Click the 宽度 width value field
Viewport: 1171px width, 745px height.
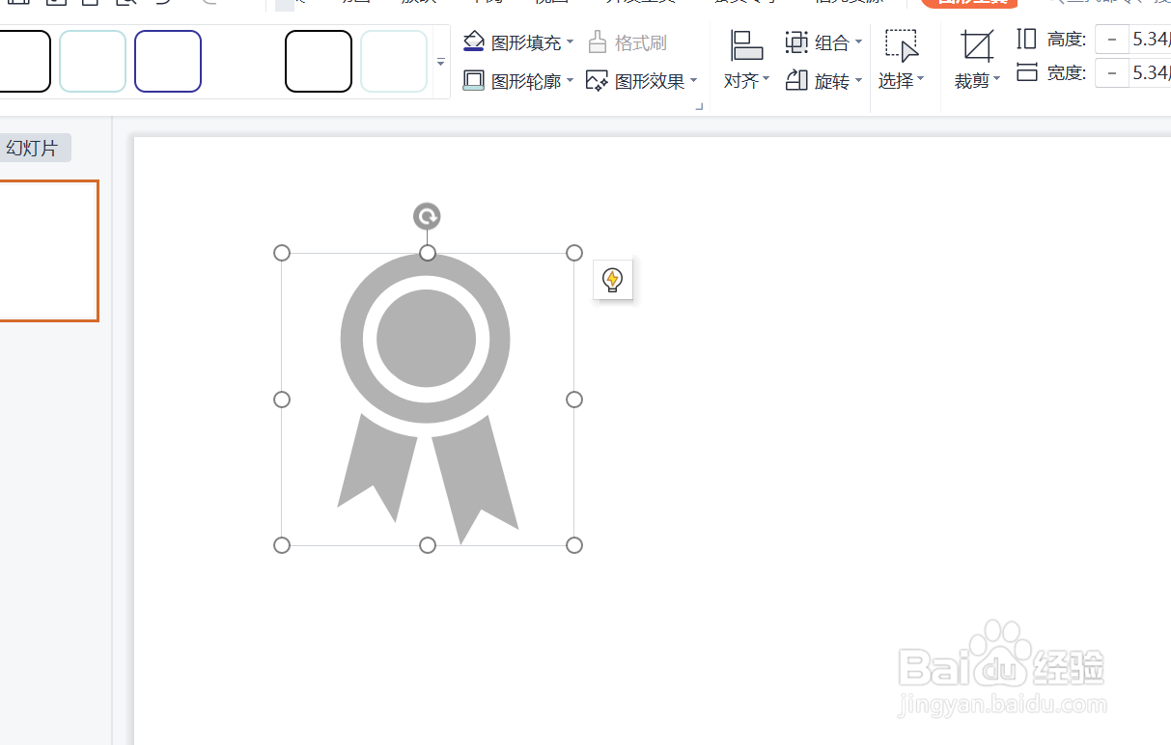point(1150,72)
